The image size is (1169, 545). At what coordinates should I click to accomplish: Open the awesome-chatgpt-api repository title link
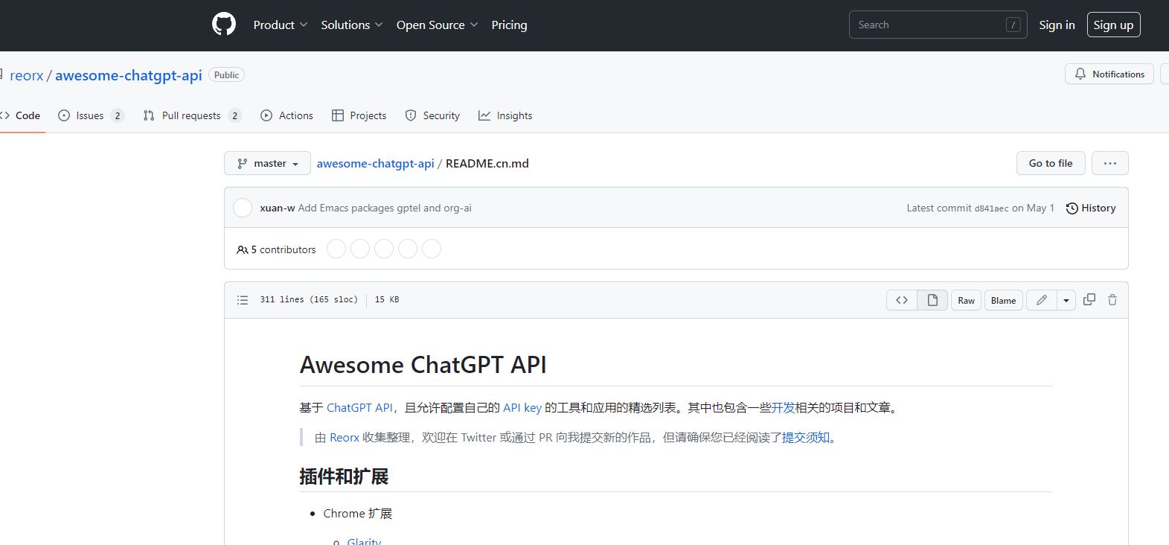coord(129,75)
